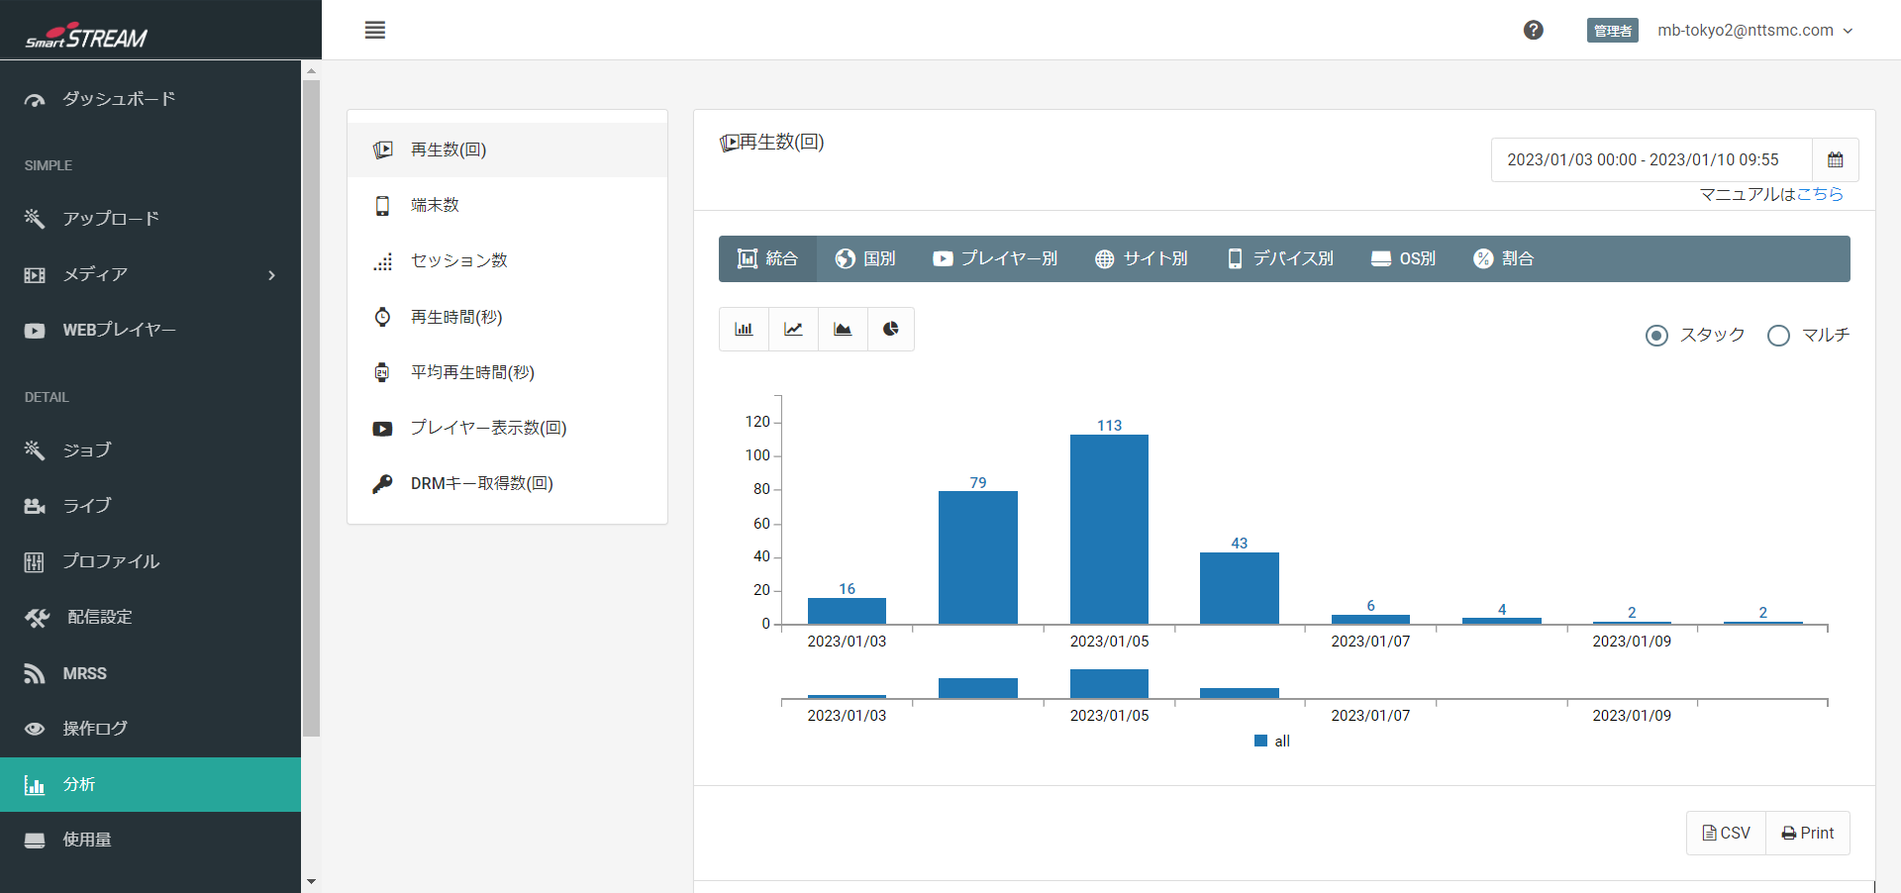Select プレイヤー表示数(回) metric
The image size is (1901, 893).
[507, 428]
